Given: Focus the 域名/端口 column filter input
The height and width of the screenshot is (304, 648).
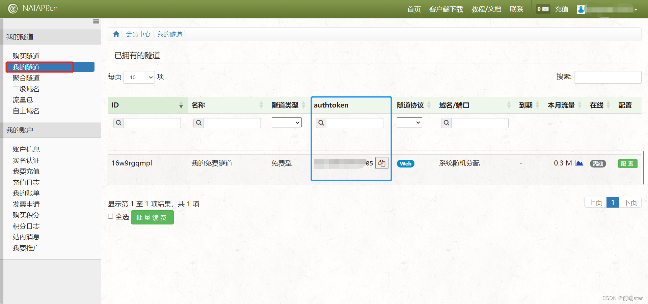Looking at the screenshot, I should (x=480, y=123).
